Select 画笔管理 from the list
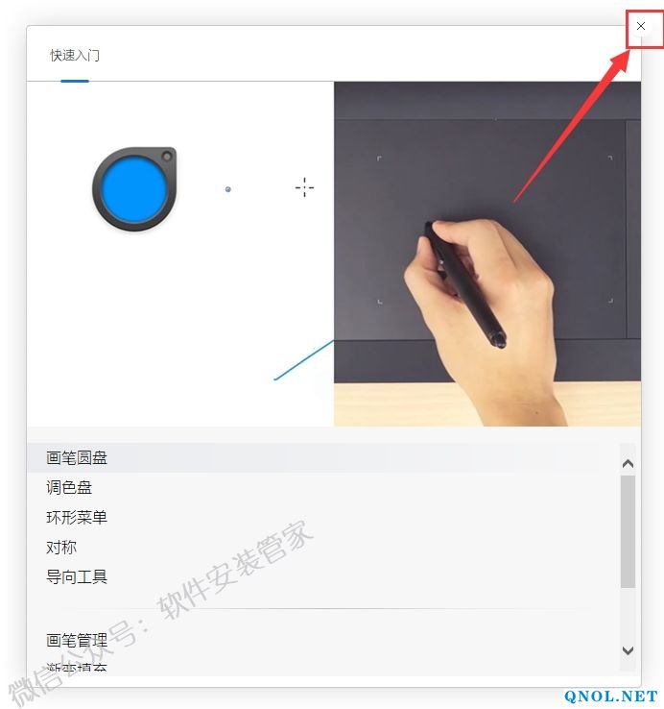Screen dimensions: 664x709 77,640
